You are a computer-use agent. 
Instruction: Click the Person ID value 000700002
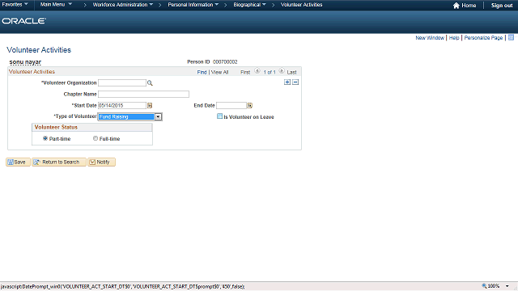pos(225,61)
